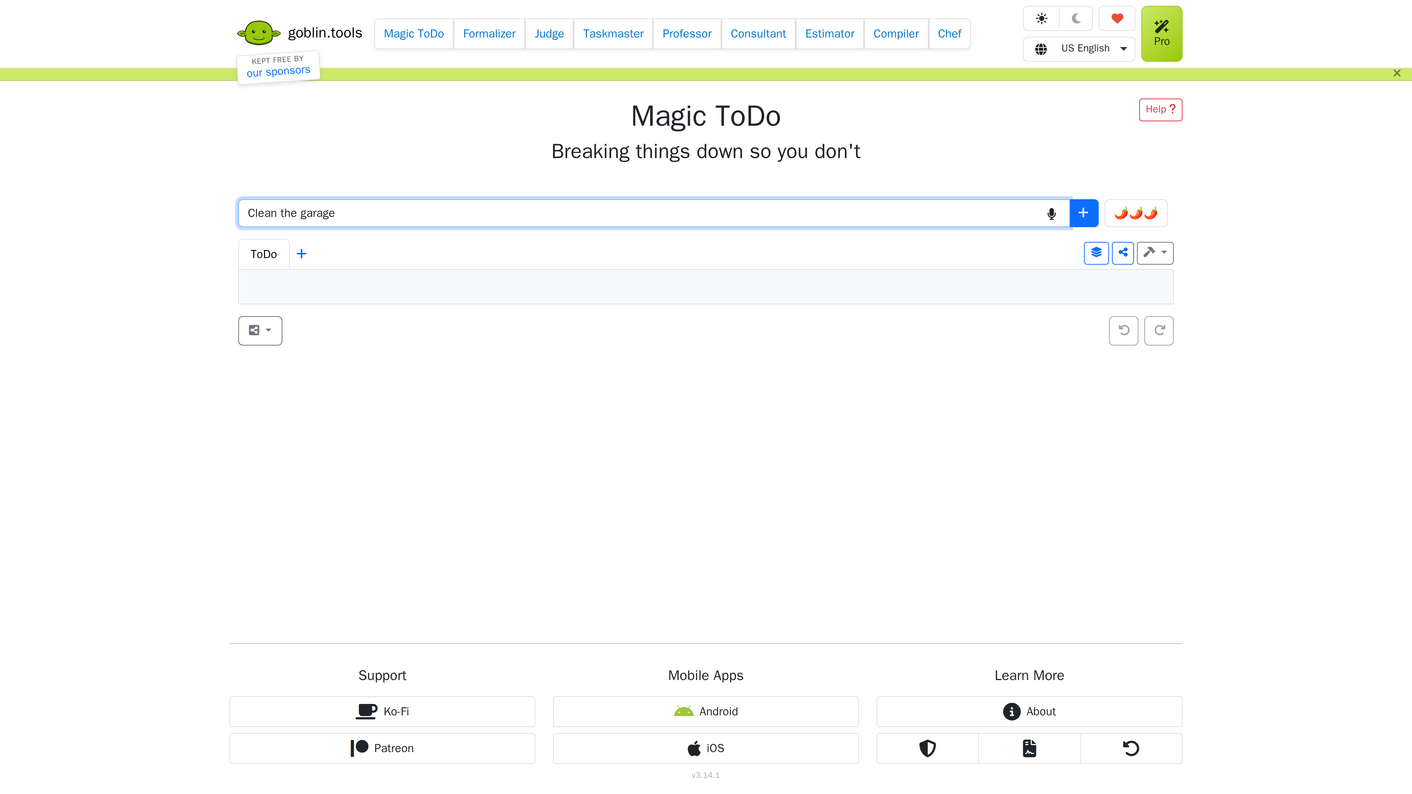Open the green Pro upgrade button
Viewport: 1412px width, 794px height.
[1162, 34]
